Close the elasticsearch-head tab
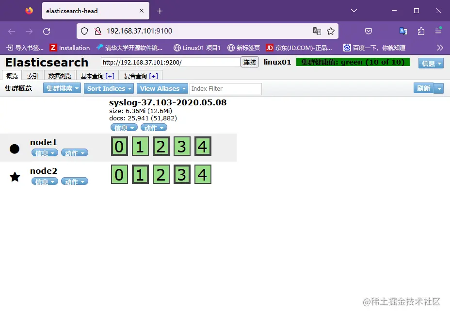This screenshot has width=450, height=316. tap(142, 11)
